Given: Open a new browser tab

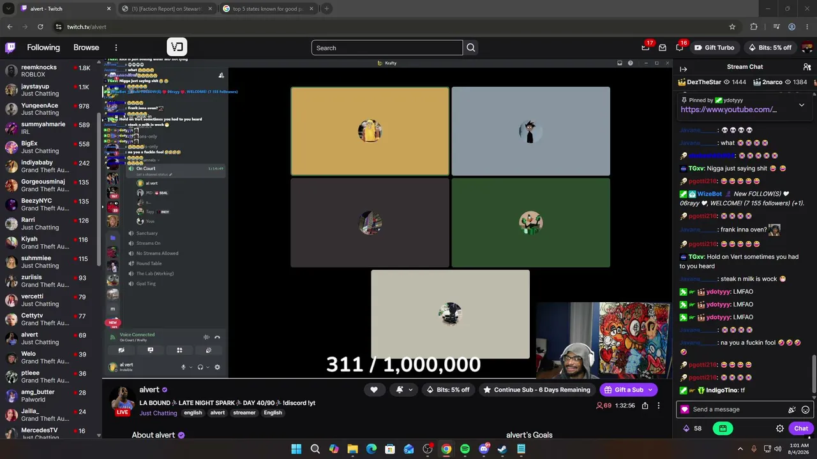Looking at the screenshot, I should click(x=326, y=9).
